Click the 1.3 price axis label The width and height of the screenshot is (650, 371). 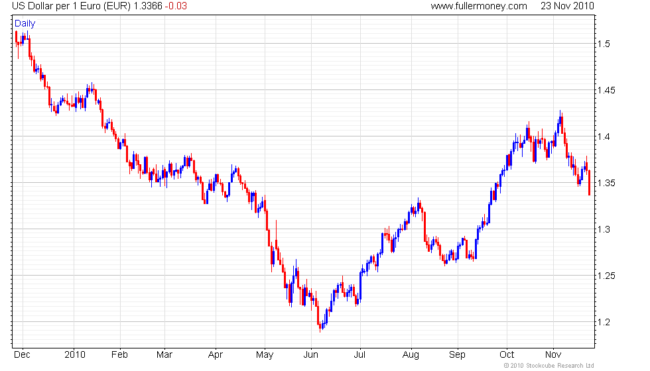(x=604, y=229)
